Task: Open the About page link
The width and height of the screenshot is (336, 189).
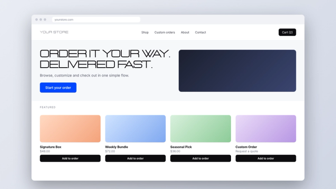Action: pos(185,32)
